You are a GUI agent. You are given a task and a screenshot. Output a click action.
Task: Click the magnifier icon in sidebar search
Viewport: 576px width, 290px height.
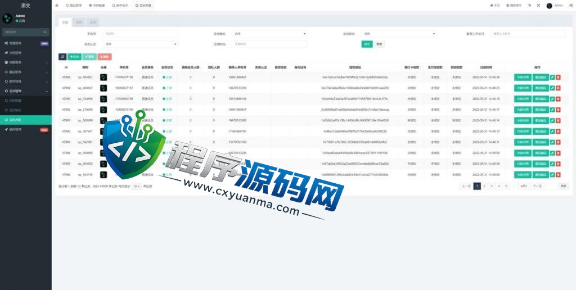[45, 32]
